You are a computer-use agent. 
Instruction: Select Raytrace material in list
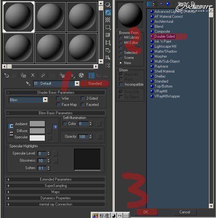coord(161,66)
